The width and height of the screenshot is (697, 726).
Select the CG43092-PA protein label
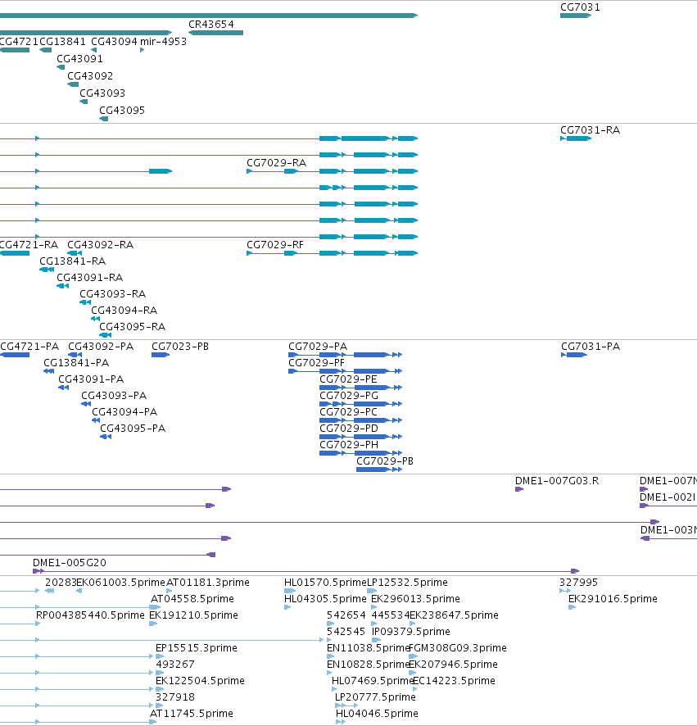pyautogui.click(x=101, y=347)
